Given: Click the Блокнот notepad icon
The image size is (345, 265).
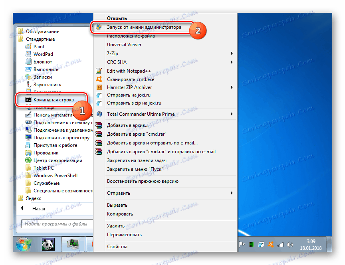Looking at the screenshot, I should point(28,62).
